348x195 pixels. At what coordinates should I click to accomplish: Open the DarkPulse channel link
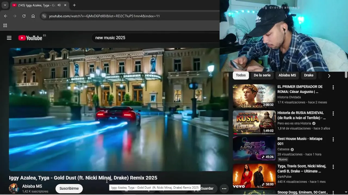(x=284, y=177)
